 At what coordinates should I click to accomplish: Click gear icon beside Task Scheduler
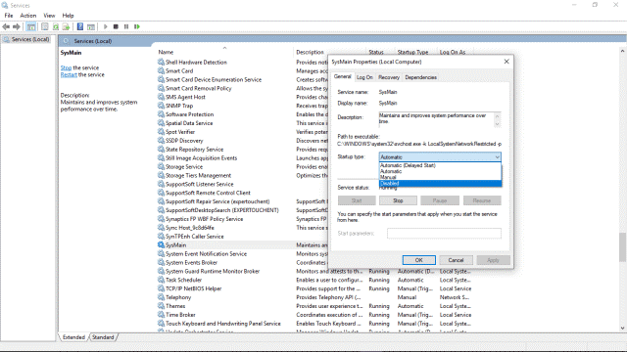pos(161,280)
